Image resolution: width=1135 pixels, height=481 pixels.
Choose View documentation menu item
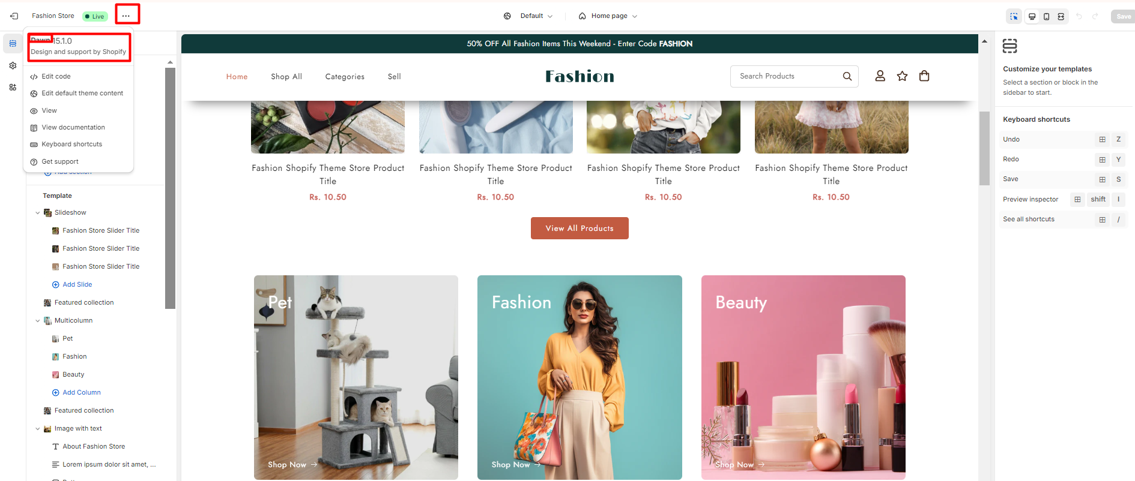78,127
